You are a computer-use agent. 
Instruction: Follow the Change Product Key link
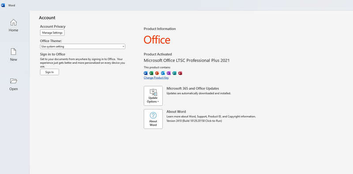click(x=156, y=78)
